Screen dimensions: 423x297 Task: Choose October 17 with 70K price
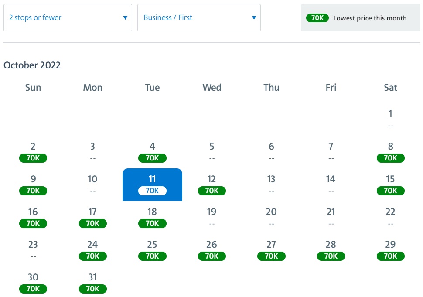93,218
